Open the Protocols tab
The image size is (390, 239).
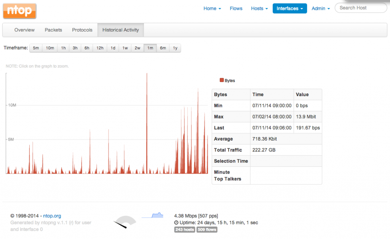click(x=82, y=30)
